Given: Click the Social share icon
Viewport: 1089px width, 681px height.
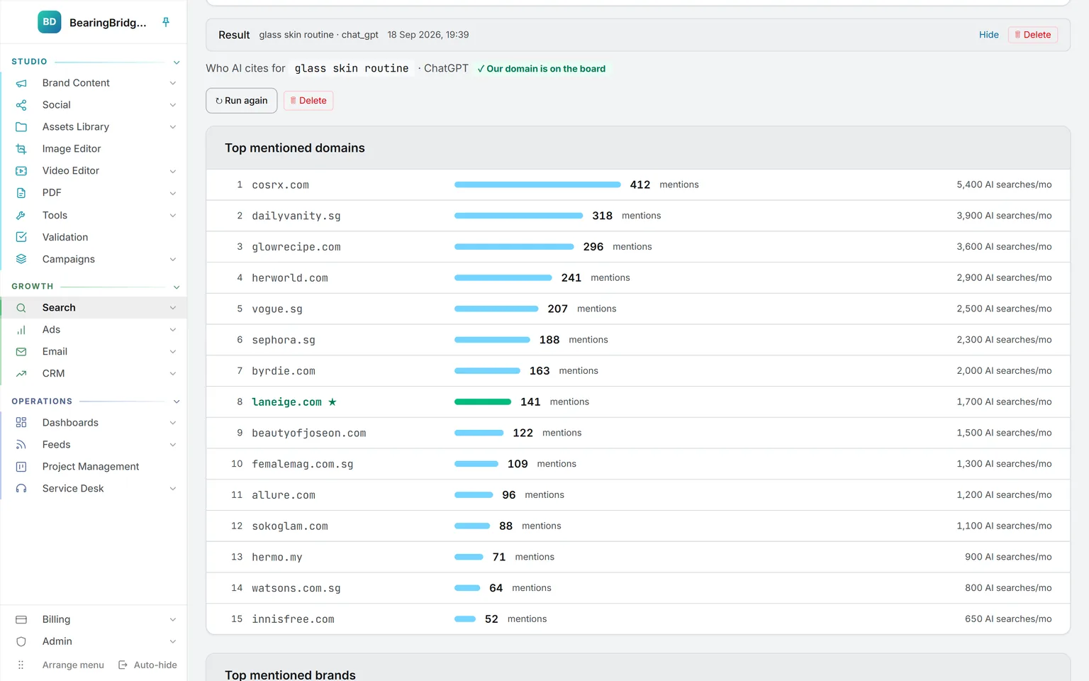Looking at the screenshot, I should (x=21, y=105).
